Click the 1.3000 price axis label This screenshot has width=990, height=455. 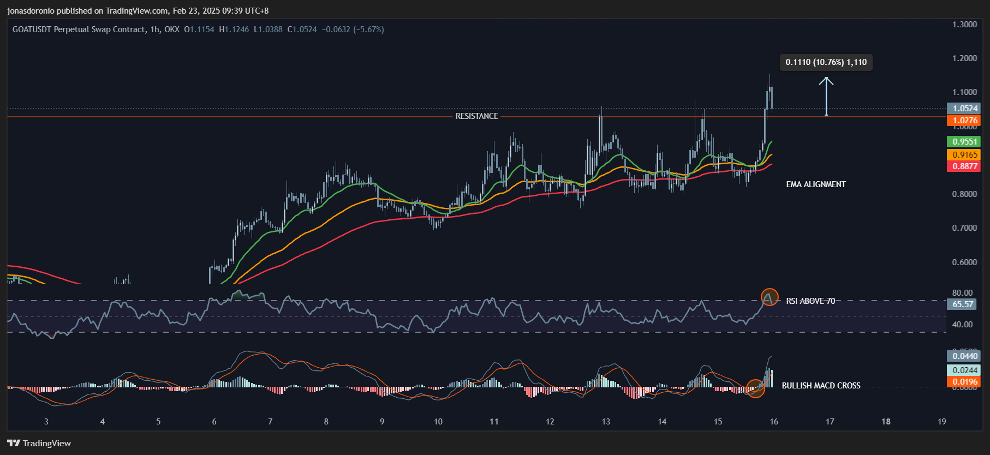point(964,25)
